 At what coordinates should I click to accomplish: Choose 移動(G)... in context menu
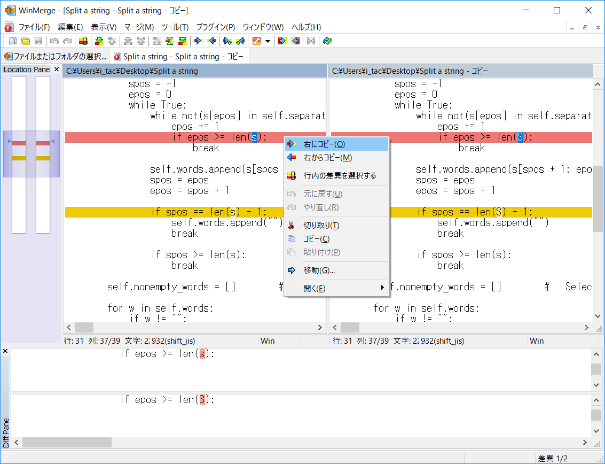click(336, 270)
